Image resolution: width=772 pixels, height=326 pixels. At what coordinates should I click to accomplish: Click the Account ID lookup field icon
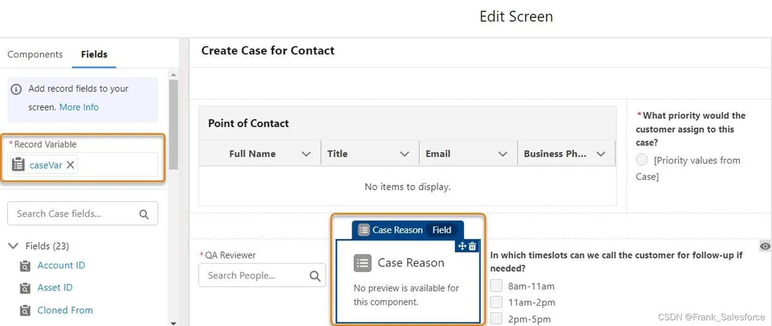click(25, 266)
